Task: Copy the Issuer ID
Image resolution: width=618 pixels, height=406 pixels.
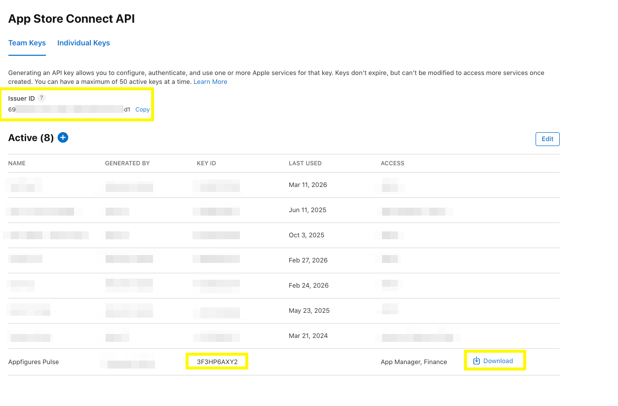Action: 142,110
